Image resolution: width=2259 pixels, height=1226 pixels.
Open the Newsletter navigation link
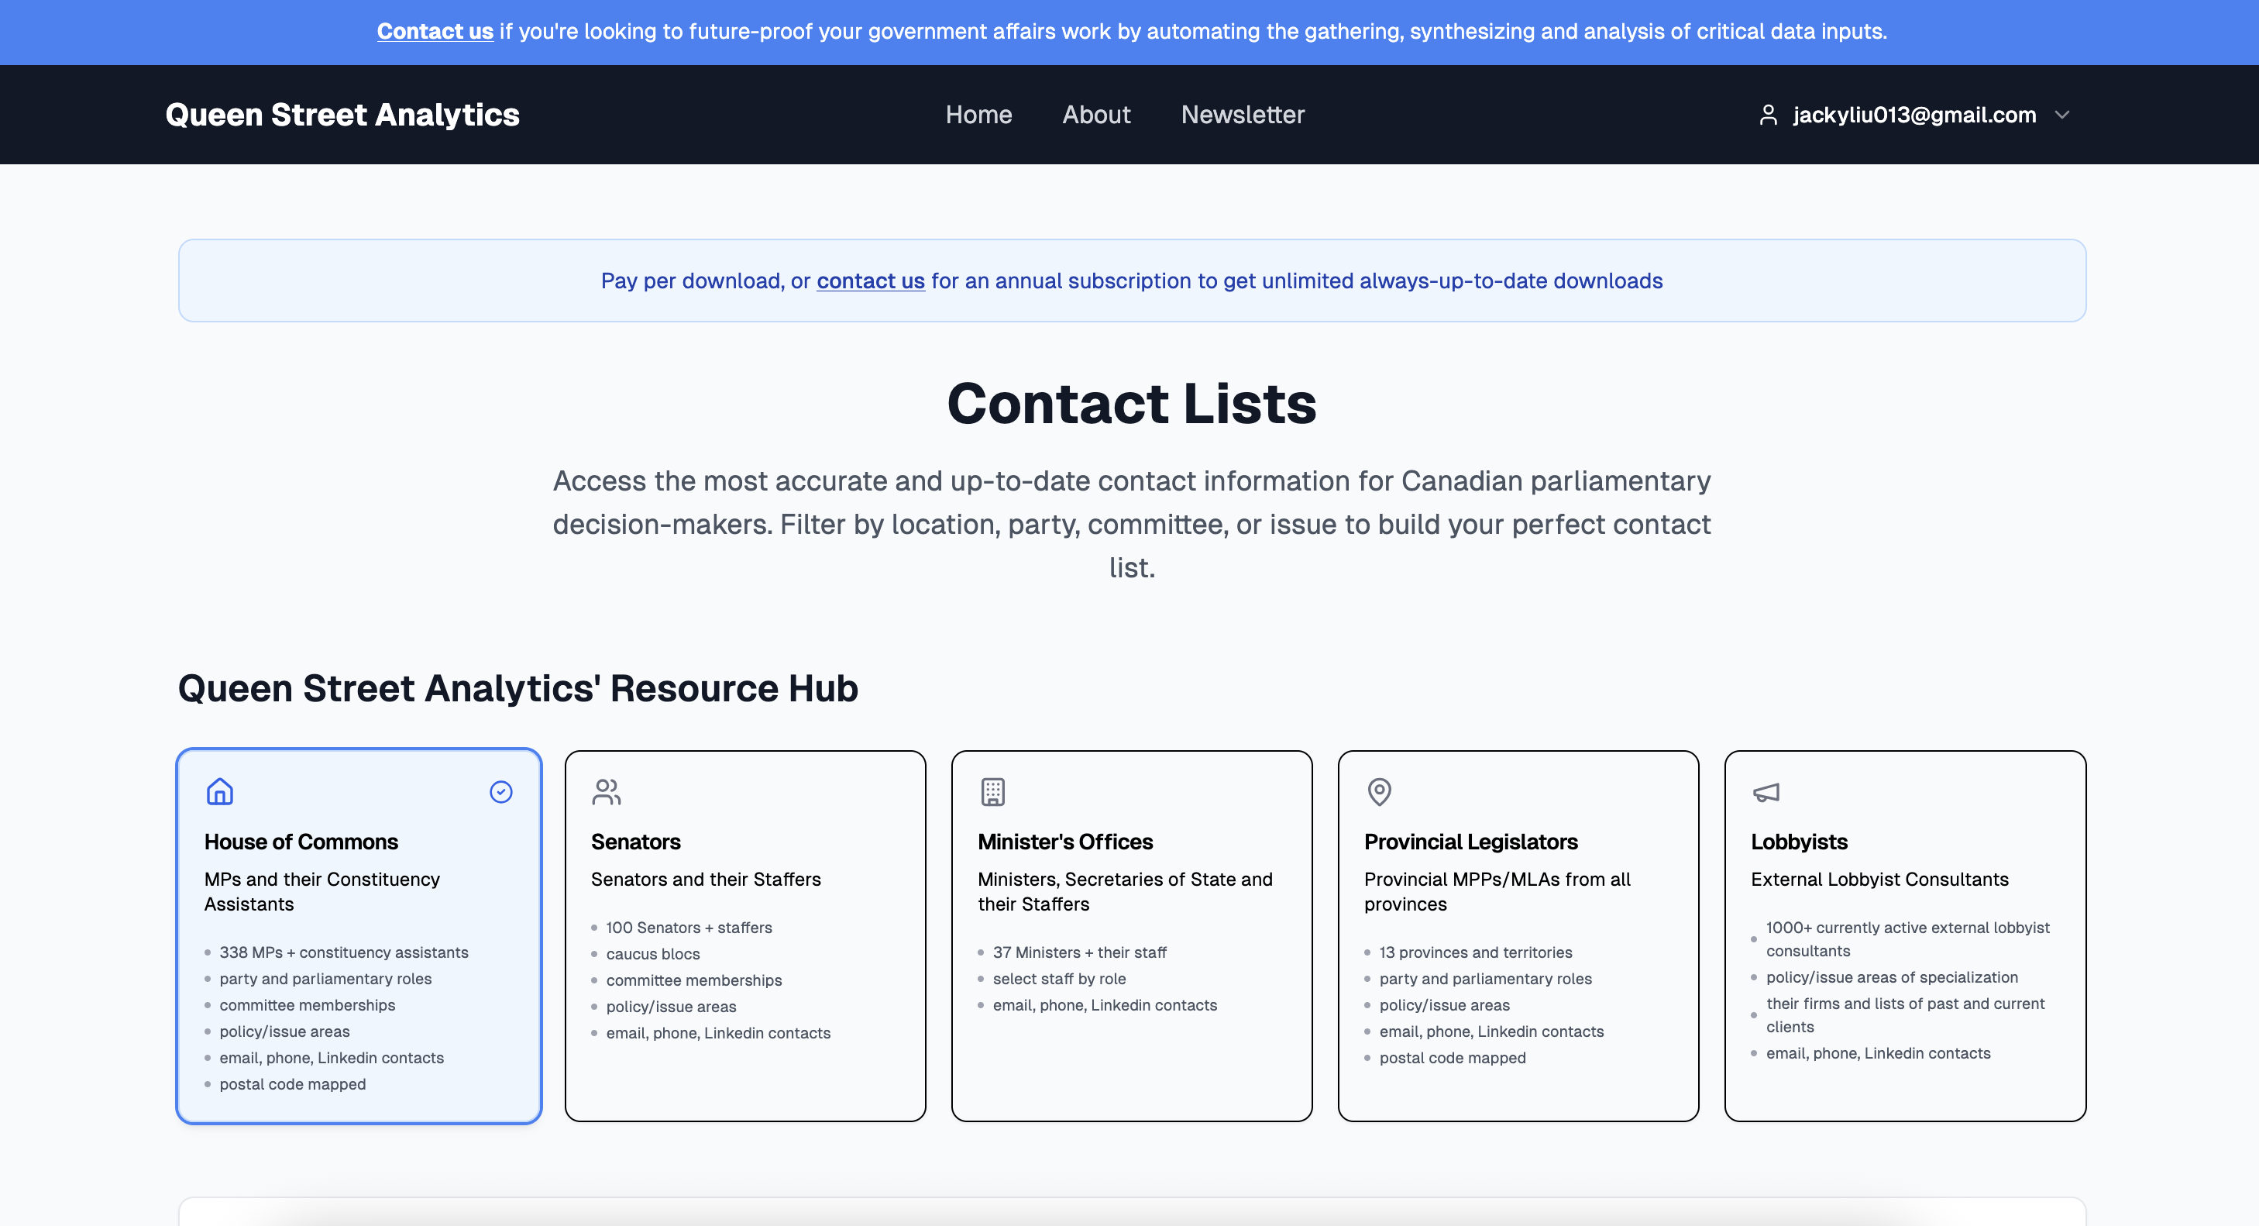click(x=1242, y=115)
